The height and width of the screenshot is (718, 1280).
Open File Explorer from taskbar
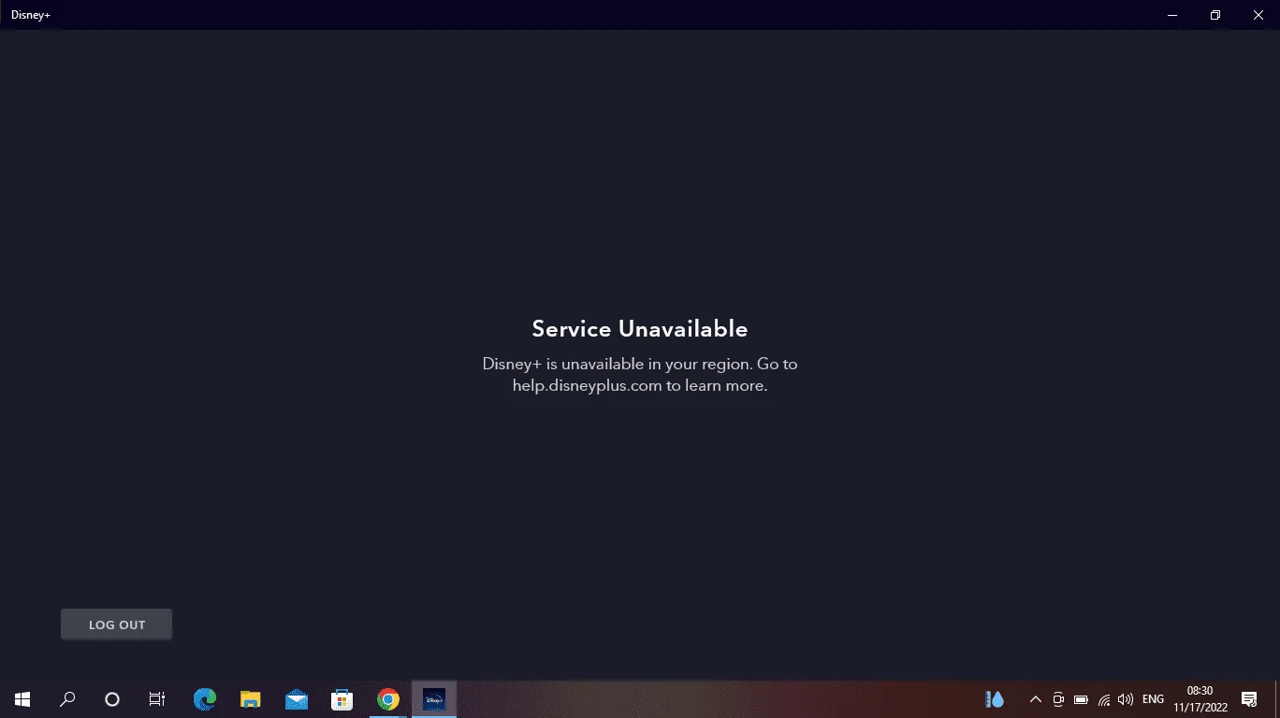[250, 699]
